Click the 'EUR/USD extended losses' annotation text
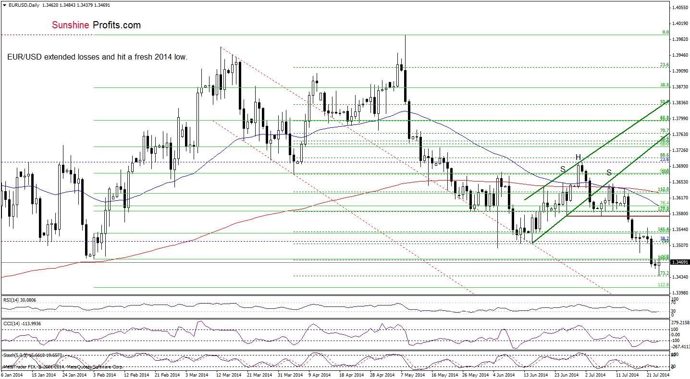Screen dimensions: 690x379 coord(98,57)
